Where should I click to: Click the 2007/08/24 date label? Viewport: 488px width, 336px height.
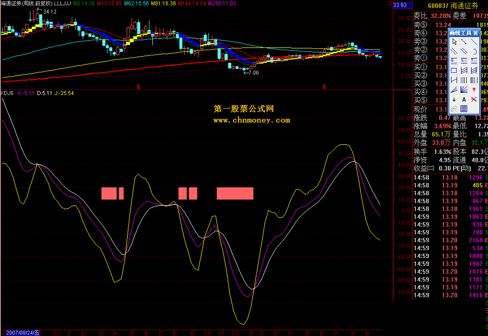tap(23, 333)
